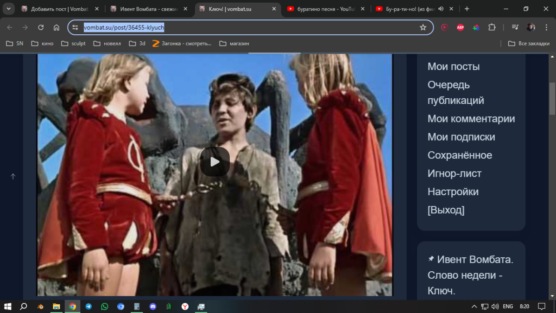Select the 'Ключ! | vombat.su' tab
The width and height of the screenshot is (556, 313).
coord(238,9)
